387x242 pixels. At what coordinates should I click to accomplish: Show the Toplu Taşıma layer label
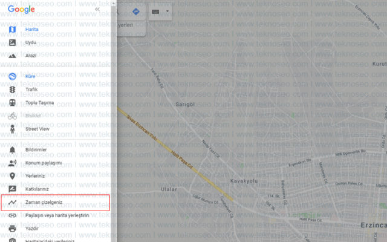[39, 102]
